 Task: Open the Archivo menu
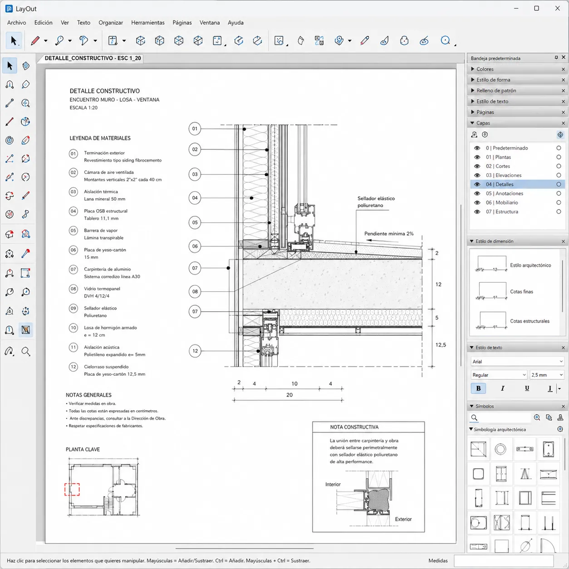tap(16, 22)
